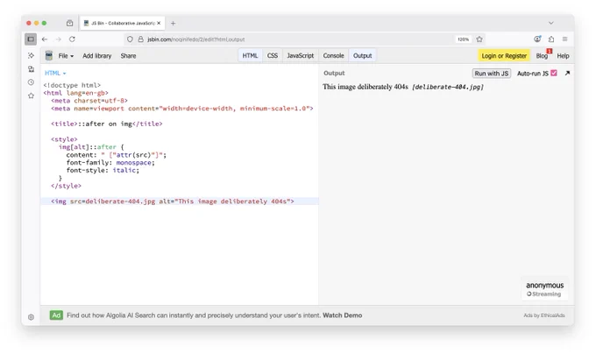Click the Output panel heading label
This screenshot has height=354, width=596.
click(334, 73)
